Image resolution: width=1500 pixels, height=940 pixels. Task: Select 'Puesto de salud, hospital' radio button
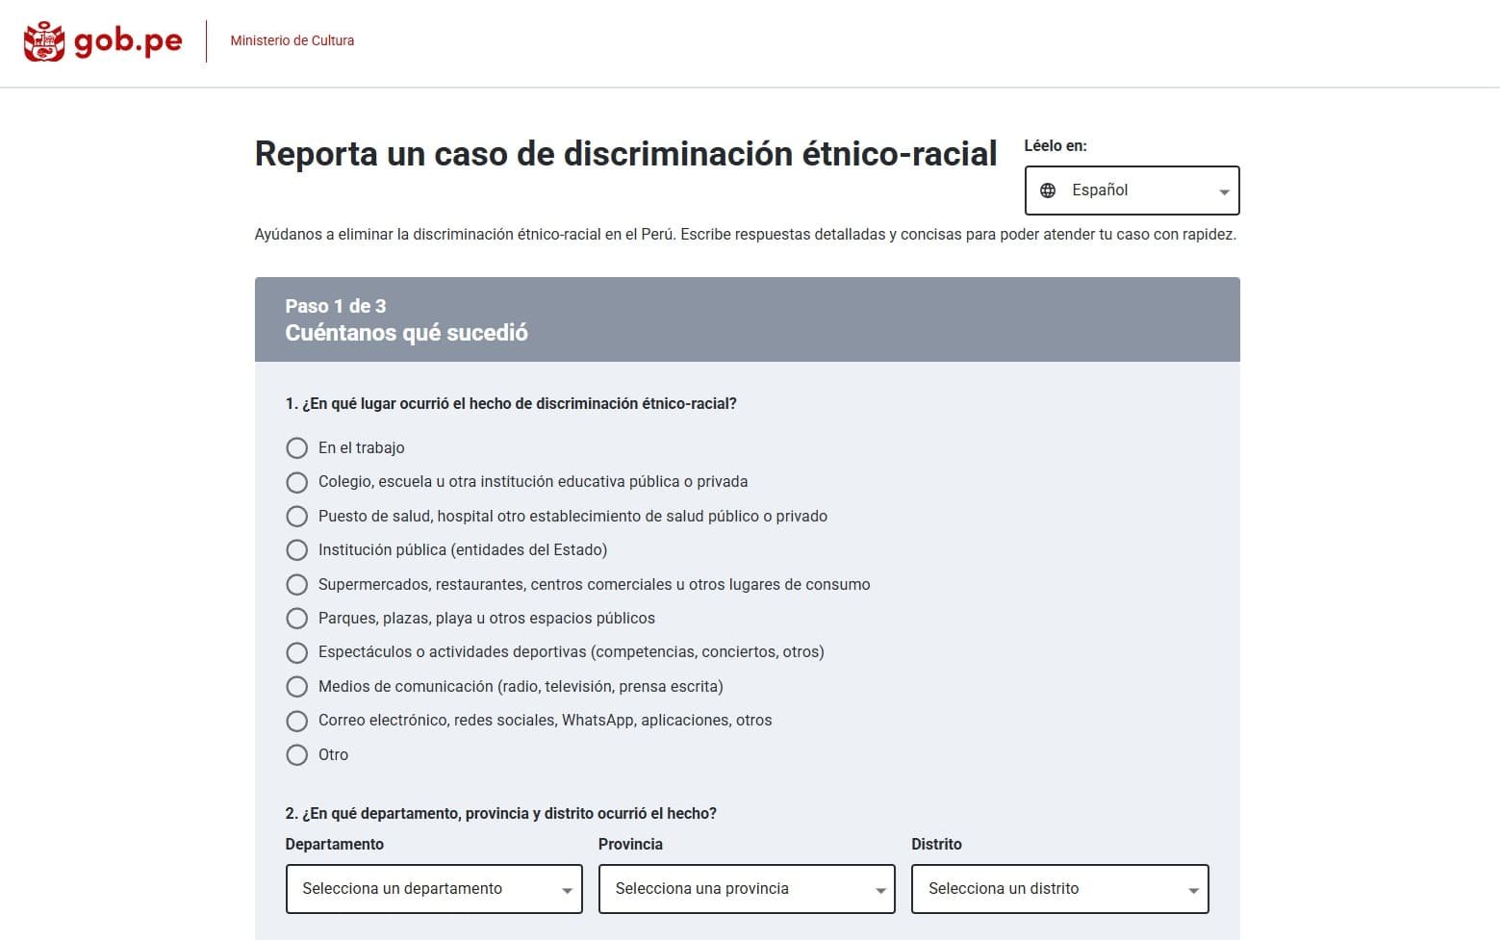(297, 517)
